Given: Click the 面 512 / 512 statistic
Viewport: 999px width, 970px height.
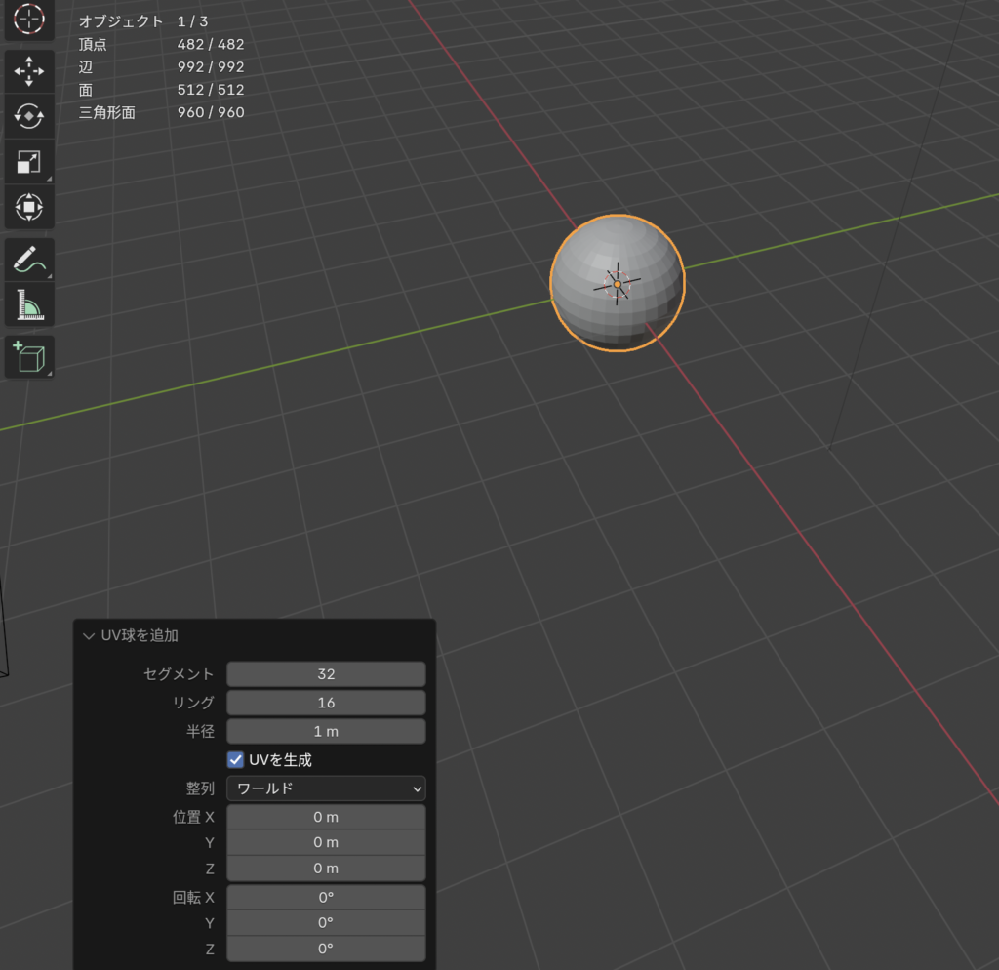Looking at the screenshot, I should tap(161, 90).
